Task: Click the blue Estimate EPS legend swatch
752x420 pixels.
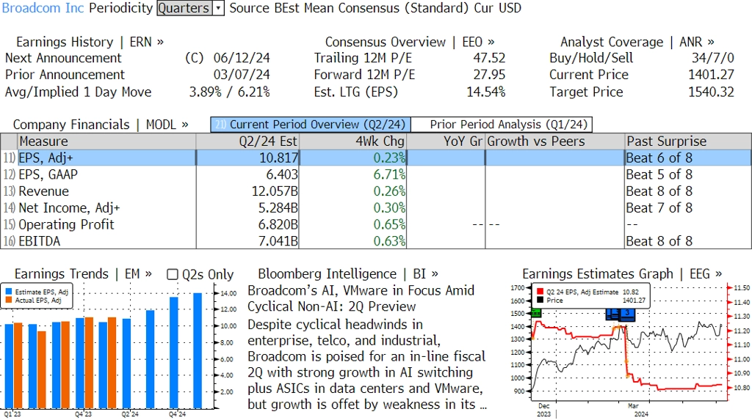Action: (9, 292)
